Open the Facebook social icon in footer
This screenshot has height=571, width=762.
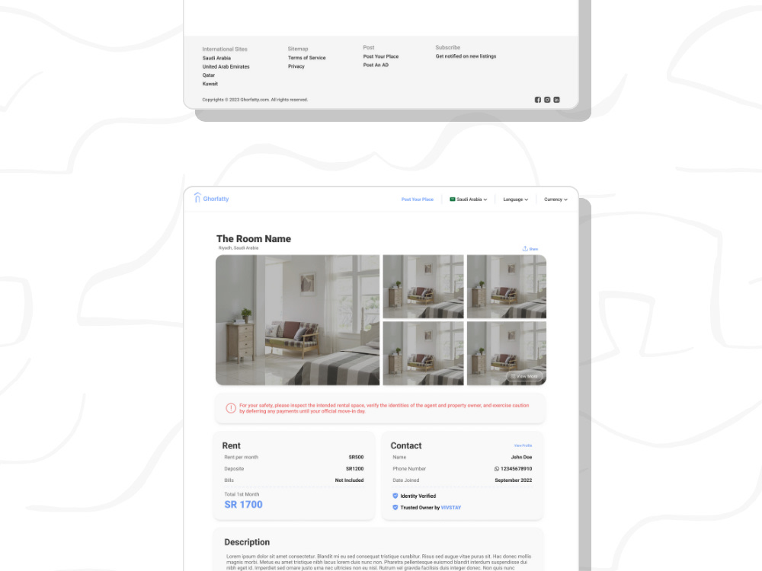537,100
